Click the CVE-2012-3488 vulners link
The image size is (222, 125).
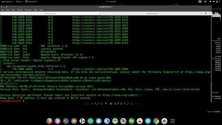tap(100, 28)
